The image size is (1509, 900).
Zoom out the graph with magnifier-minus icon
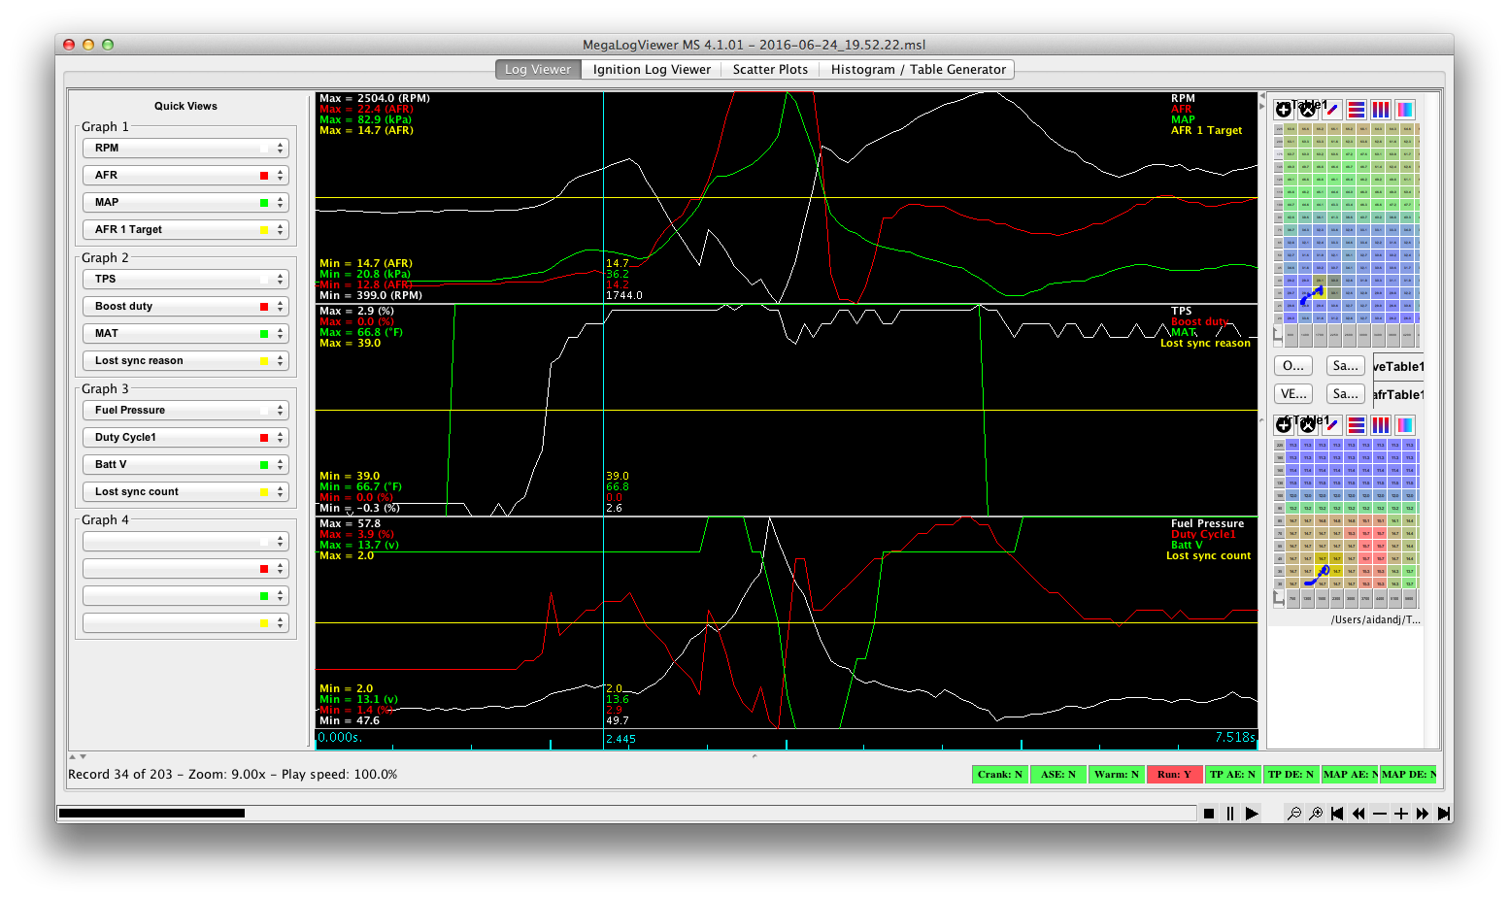(x=1294, y=814)
